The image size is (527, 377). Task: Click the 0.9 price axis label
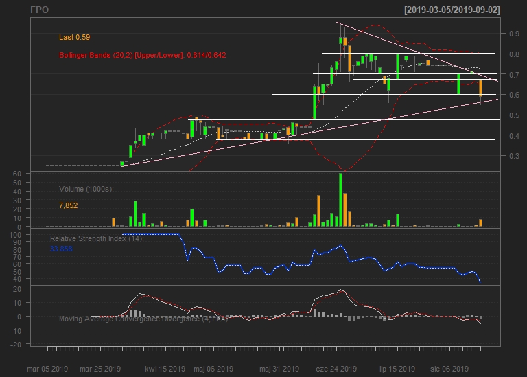coord(514,33)
